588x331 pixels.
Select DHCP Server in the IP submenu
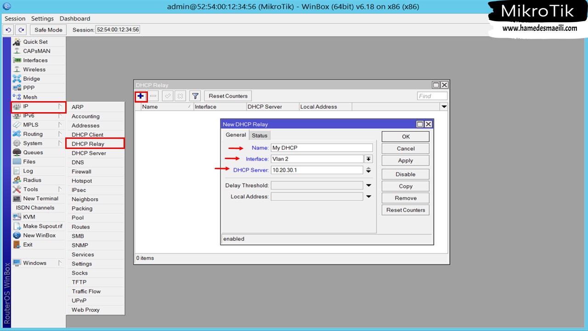(x=96, y=153)
